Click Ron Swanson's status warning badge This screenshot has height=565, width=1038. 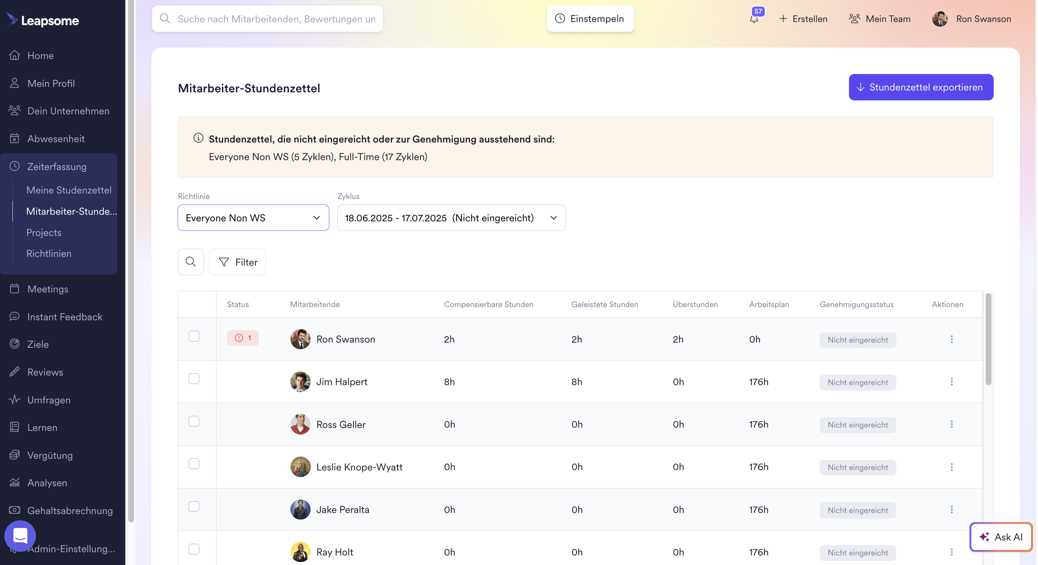click(x=242, y=338)
